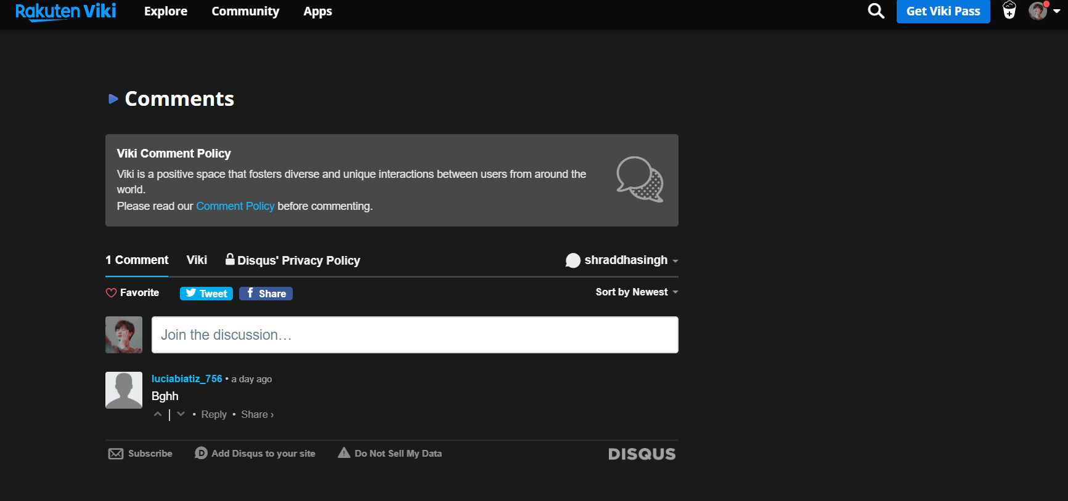Downvote the Bghh comment
This screenshot has height=501, width=1068.
tap(181, 414)
